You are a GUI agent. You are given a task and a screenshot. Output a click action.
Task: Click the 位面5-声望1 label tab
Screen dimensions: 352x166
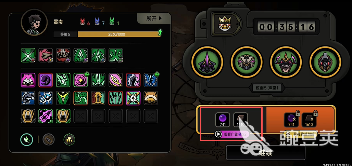[267, 88]
